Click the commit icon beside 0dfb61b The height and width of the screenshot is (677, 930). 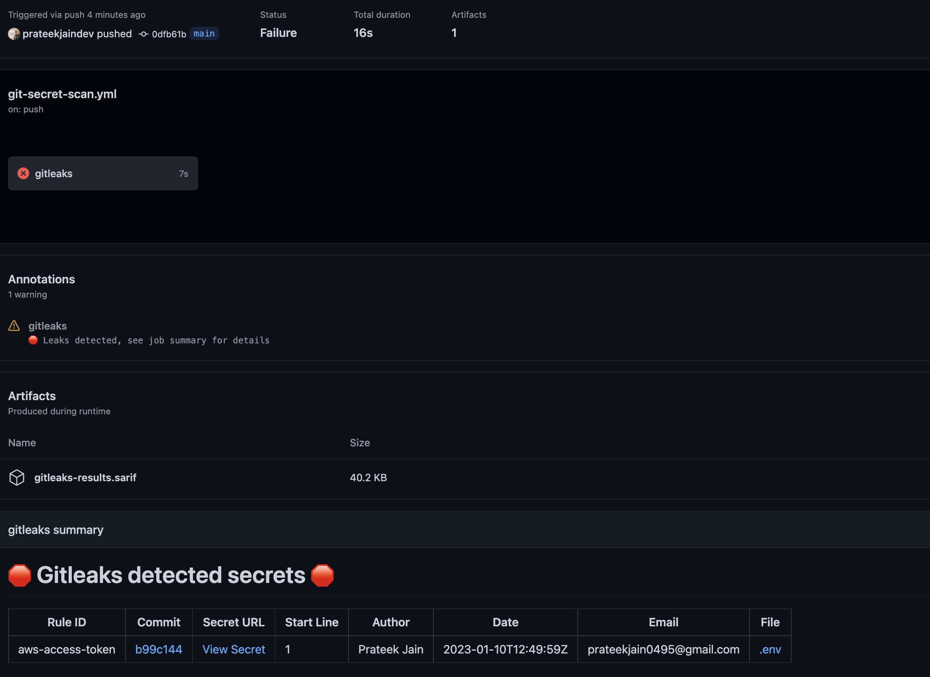(143, 34)
